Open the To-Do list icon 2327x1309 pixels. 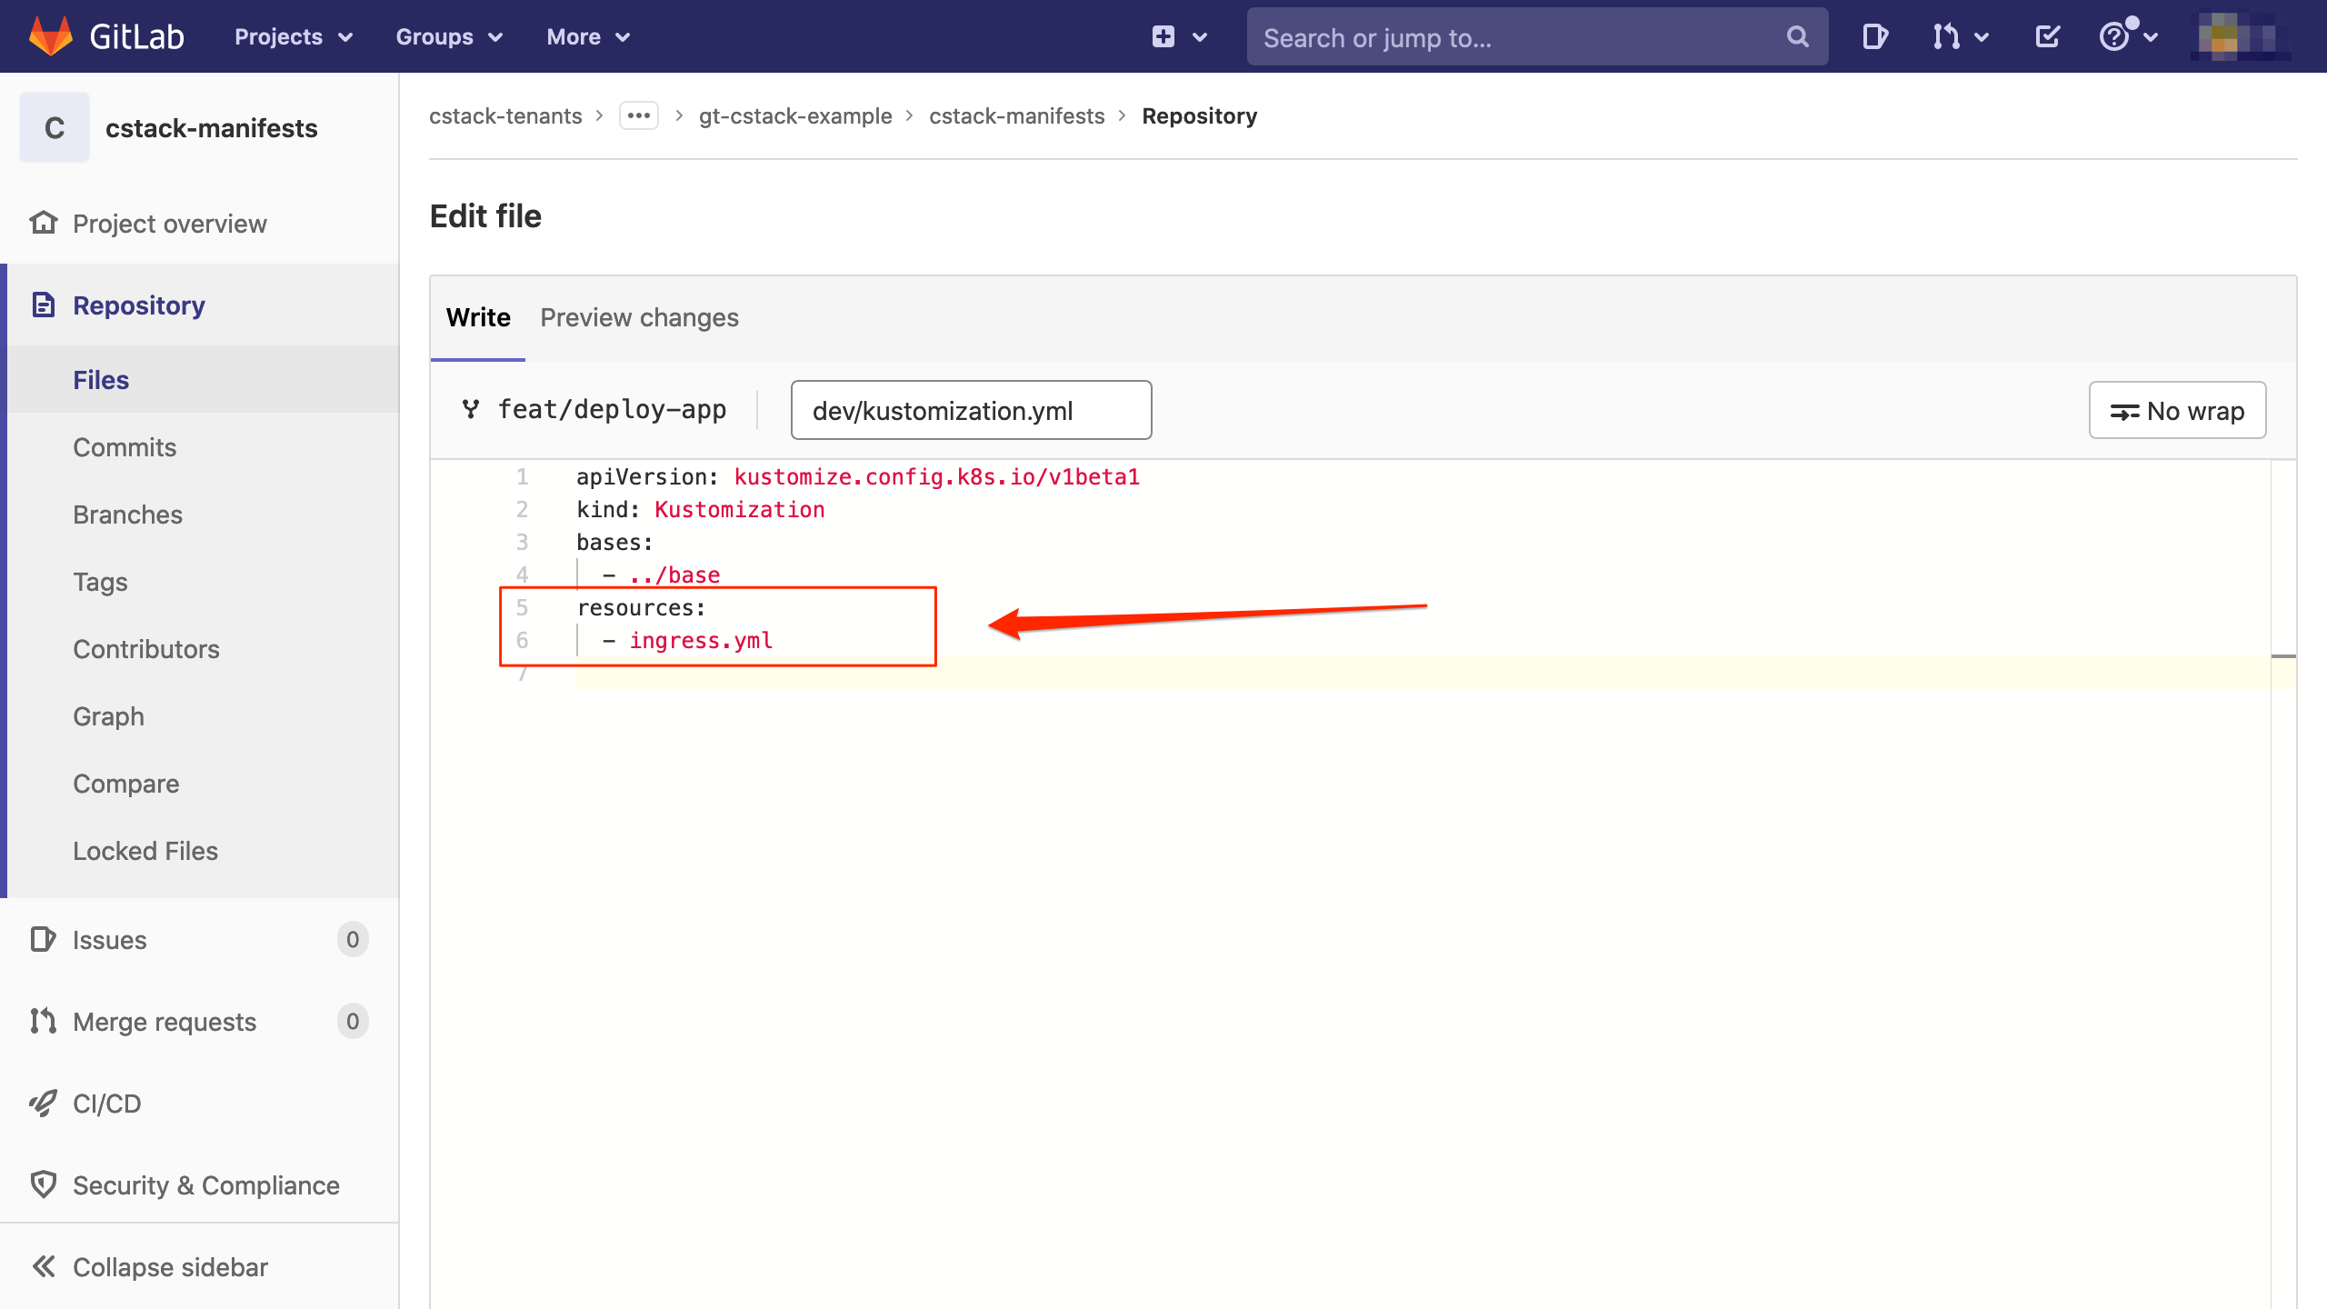coord(2047,36)
